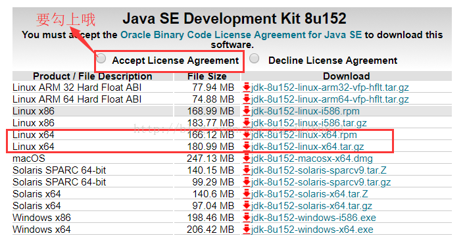Screen dimensions: 465x244
Task: Click red arrow icon beside jdk-8u152-linux-i586.rpm
Action: [x=247, y=111]
